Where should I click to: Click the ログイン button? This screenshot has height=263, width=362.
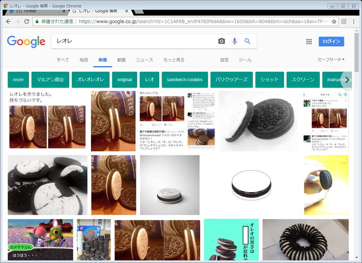(x=331, y=42)
